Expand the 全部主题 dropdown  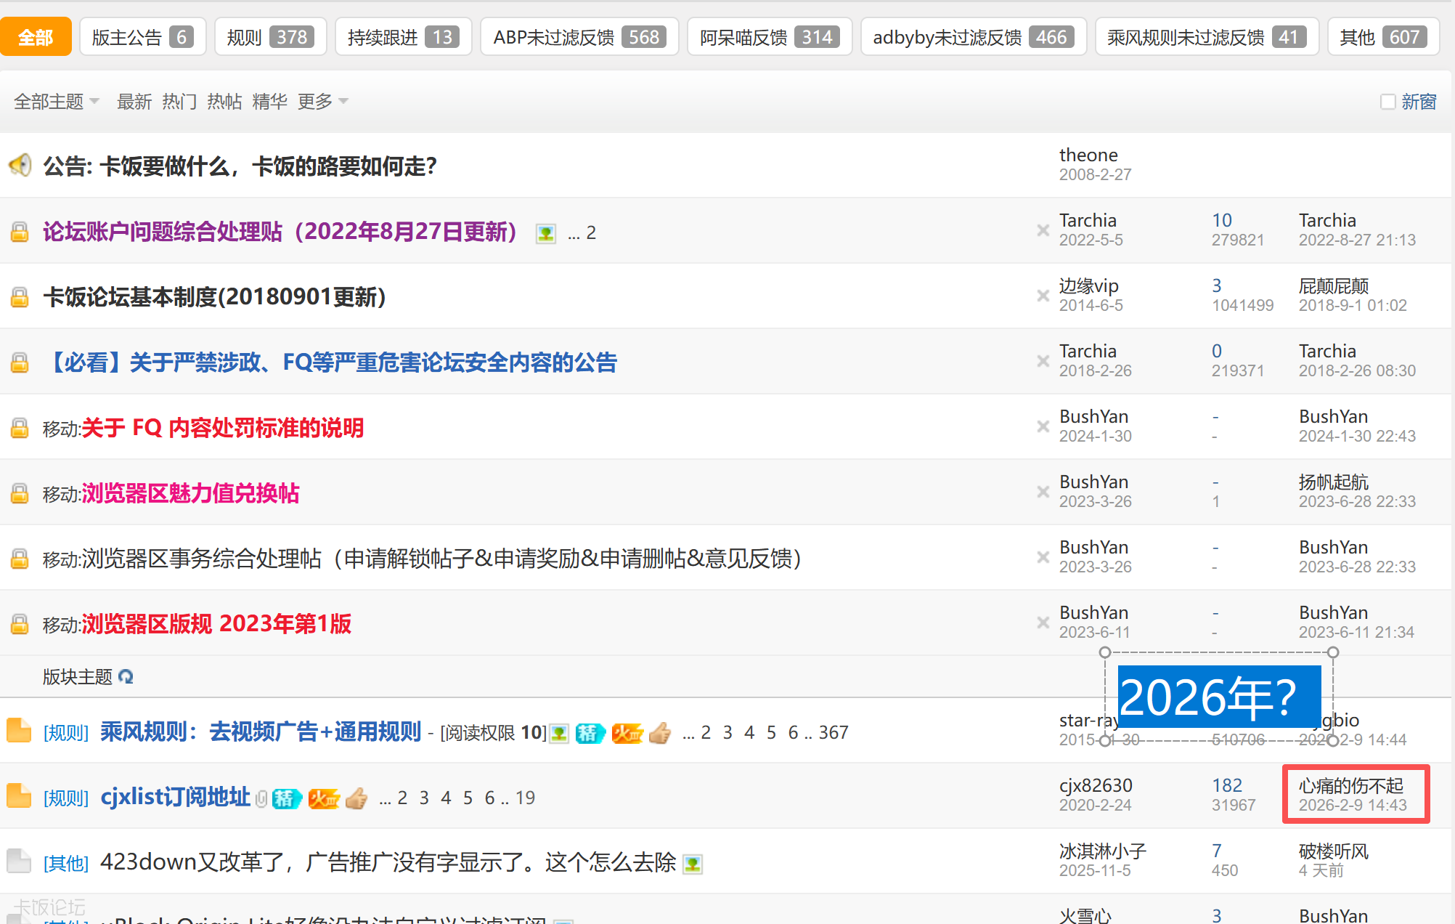click(x=57, y=102)
